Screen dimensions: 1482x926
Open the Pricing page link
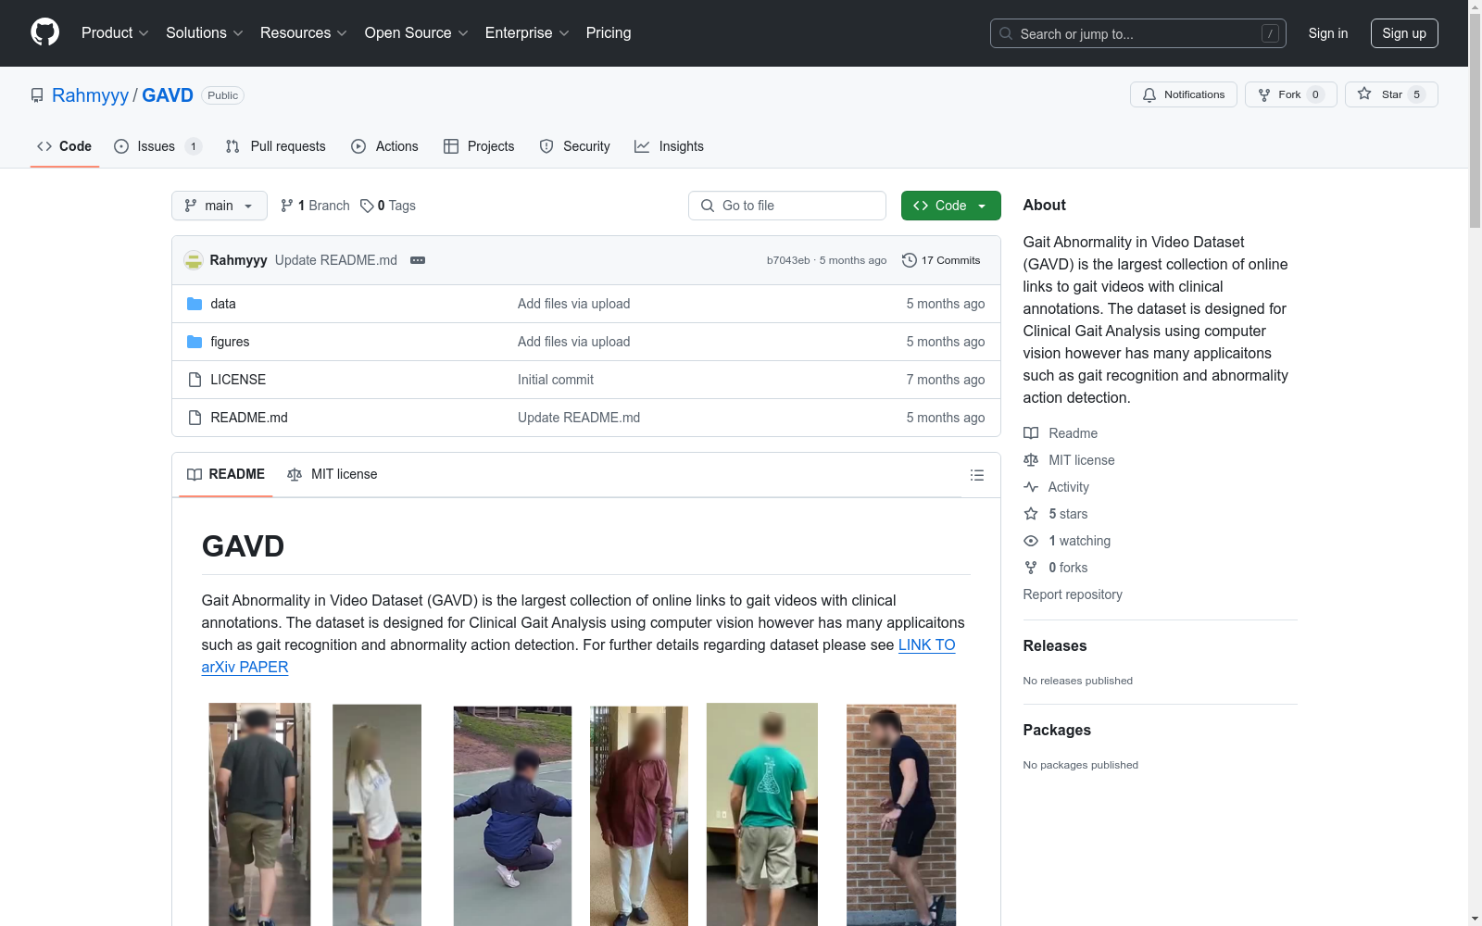pyautogui.click(x=609, y=33)
